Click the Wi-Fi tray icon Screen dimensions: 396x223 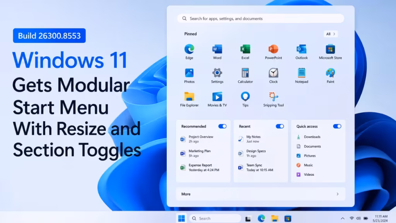coord(352,218)
